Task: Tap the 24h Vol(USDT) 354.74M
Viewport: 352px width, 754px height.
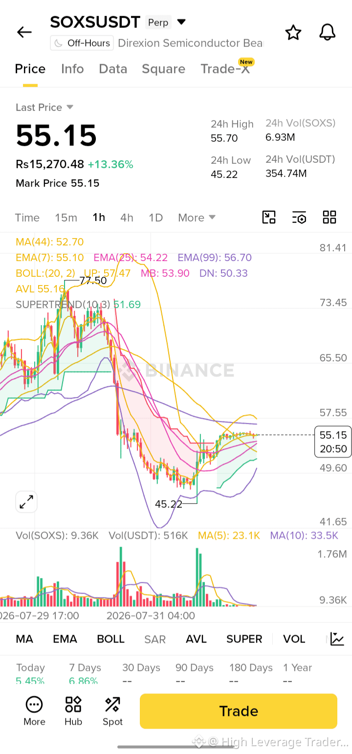Action: [286, 173]
